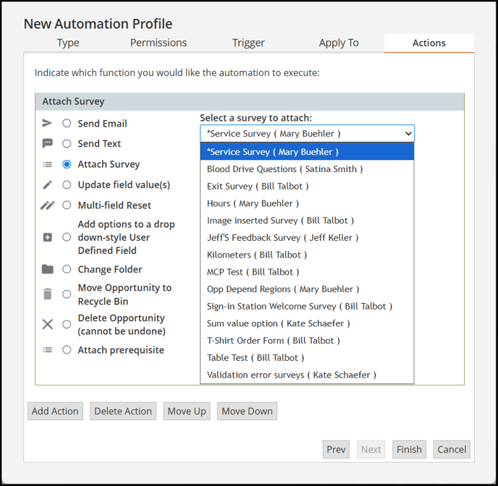Click the Finish button
The height and width of the screenshot is (486, 498).
[409, 449]
